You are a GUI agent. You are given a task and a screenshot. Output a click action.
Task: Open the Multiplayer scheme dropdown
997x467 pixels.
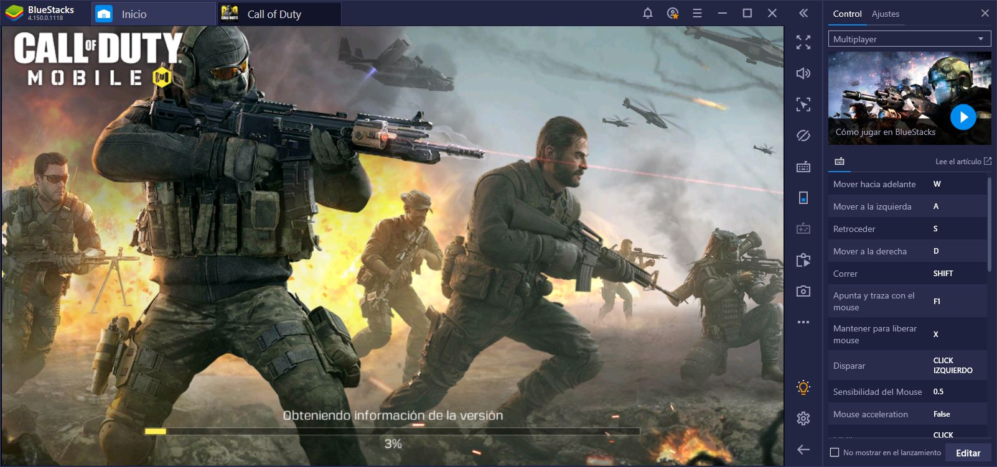(909, 39)
